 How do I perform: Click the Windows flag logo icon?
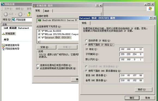tap(150, 9)
